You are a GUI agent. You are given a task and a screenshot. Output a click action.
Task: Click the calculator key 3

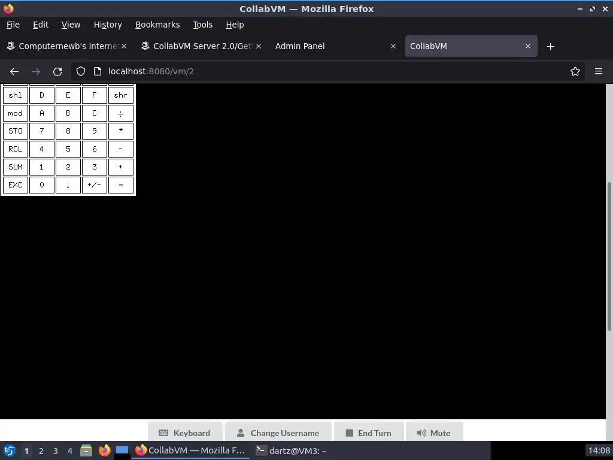[94, 167]
